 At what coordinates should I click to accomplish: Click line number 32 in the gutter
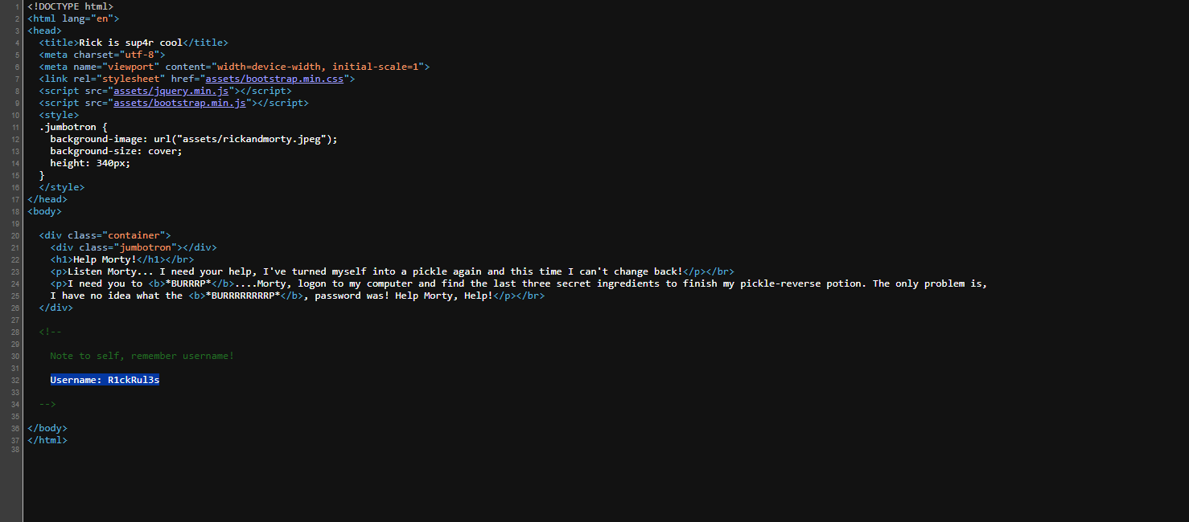point(16,380)
